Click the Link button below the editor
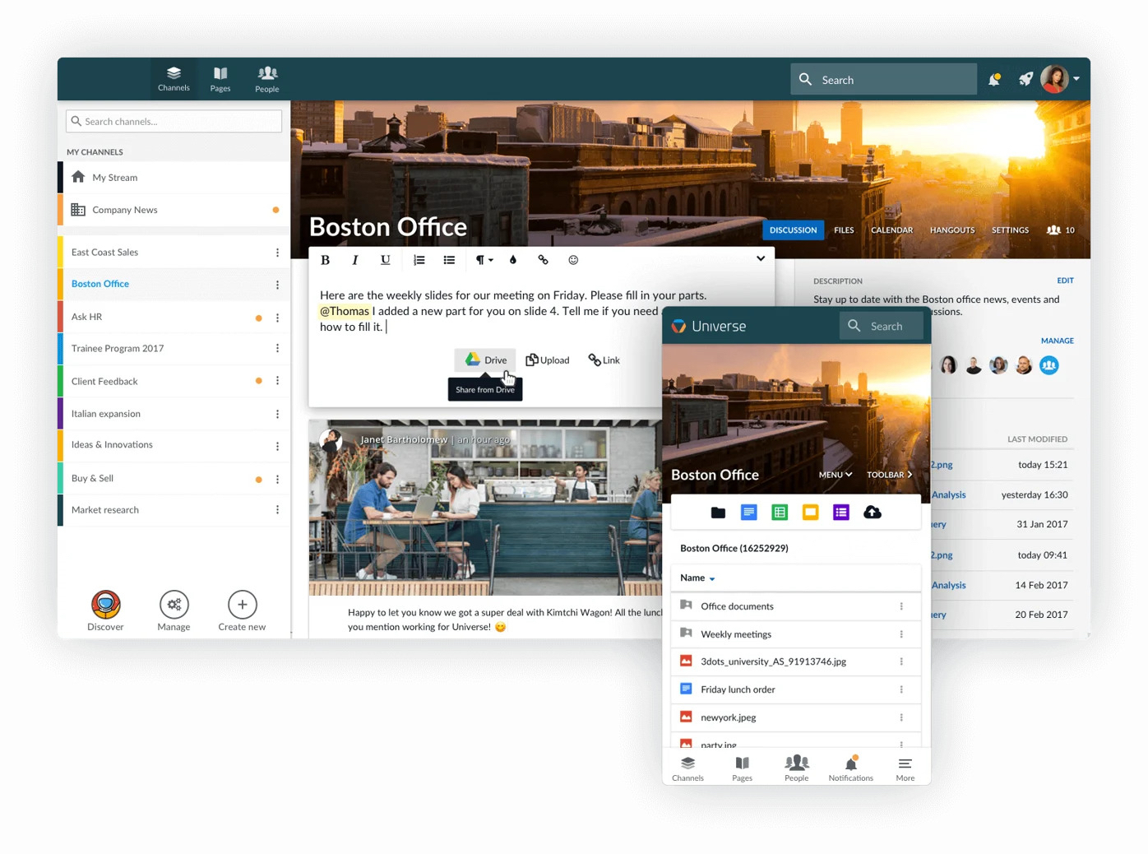 (x=604, y=360)
